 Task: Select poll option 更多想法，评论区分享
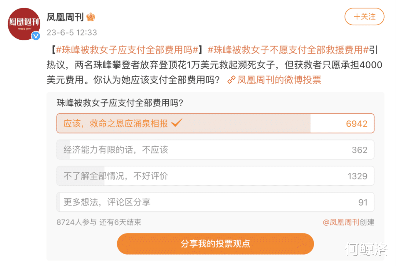[107, 202]
